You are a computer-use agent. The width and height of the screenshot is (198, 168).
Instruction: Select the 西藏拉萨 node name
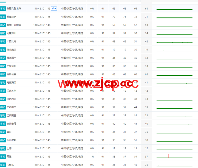[11, 17]
